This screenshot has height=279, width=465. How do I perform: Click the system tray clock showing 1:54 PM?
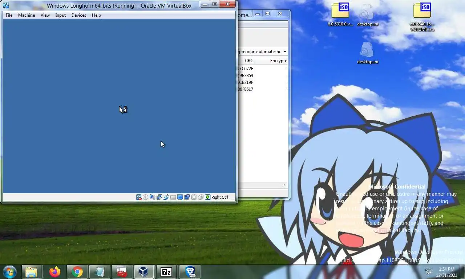pyautogui.click(x=447, y=272)
